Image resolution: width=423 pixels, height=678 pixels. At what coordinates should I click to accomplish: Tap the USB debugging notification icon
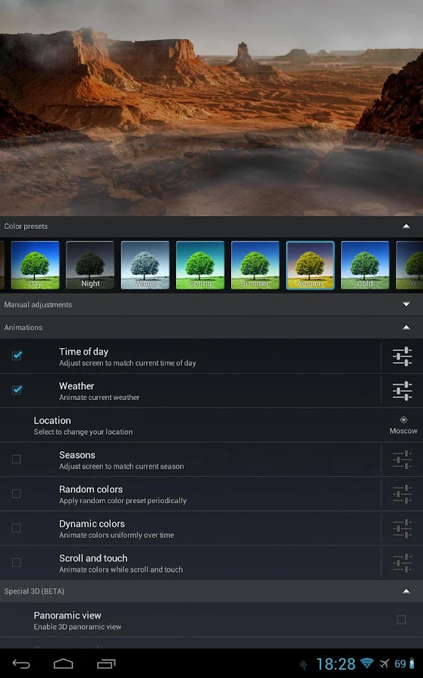click(303, 664)
